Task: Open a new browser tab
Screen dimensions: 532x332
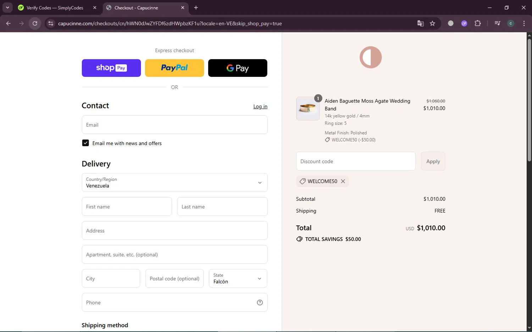Action: click(196, 7)
